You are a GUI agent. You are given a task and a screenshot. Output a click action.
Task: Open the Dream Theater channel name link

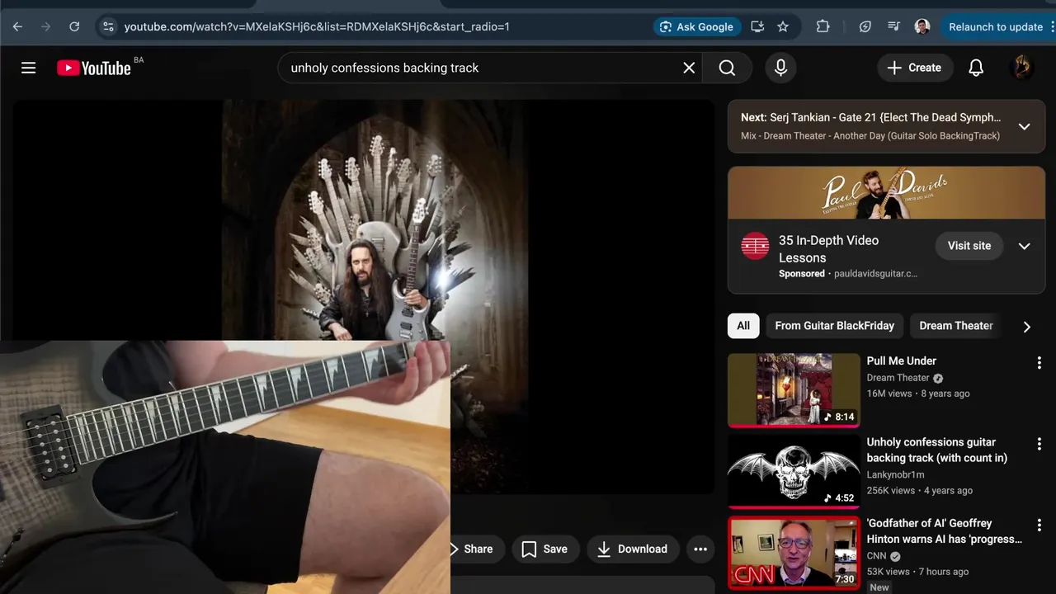898,378
